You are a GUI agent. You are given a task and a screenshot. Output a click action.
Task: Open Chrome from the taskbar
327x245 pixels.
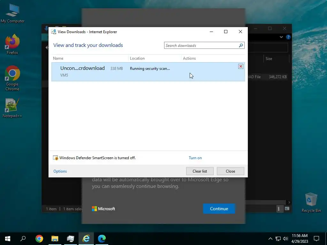coord(39,239)
